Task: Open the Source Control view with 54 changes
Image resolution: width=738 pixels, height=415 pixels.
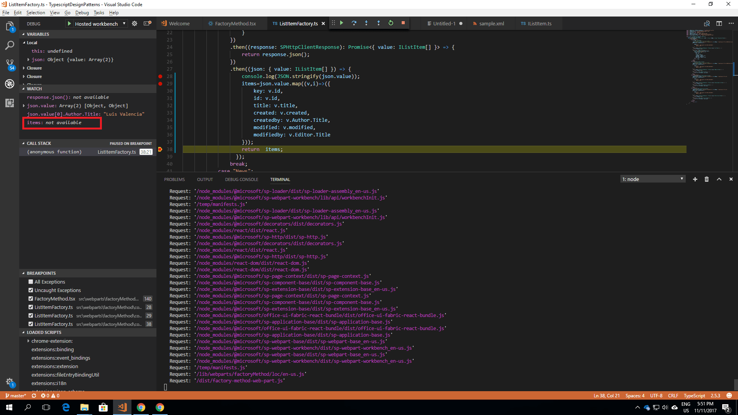Action: coord(10,63)
